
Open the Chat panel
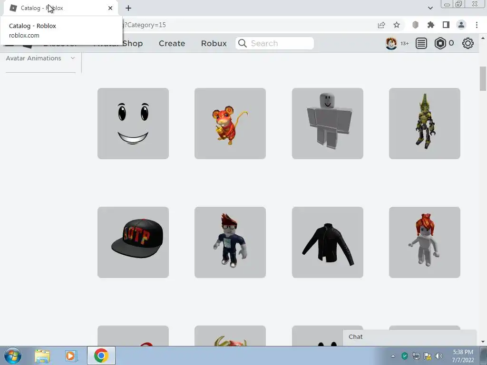click(x=409, y=337)
